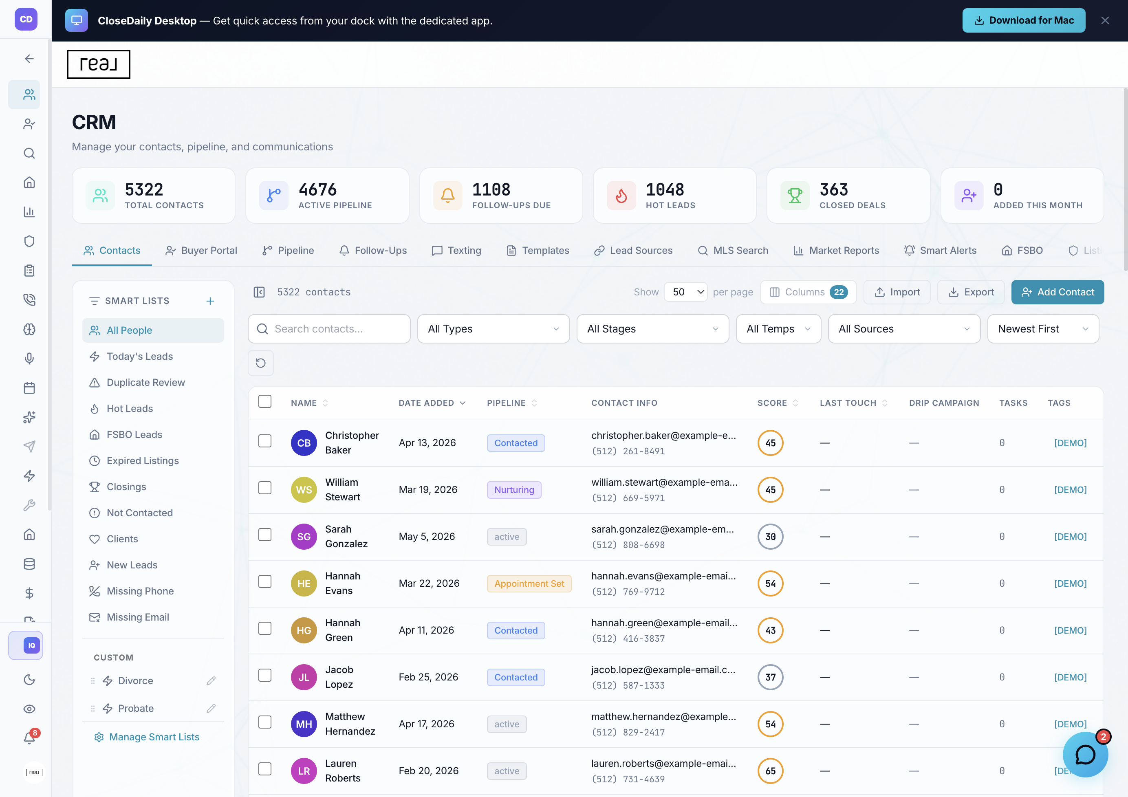This screenshot has height=797, width=1128.
Task: Select Hannah Green row checkbox
Action: point(265,629)
